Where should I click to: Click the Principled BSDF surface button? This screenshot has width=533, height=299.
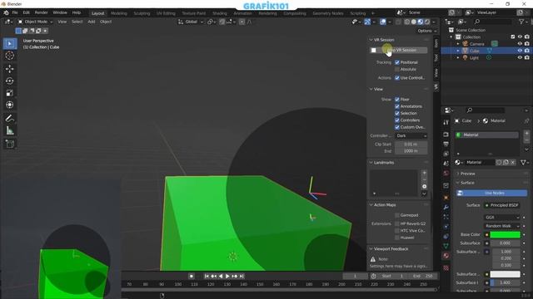501,205
